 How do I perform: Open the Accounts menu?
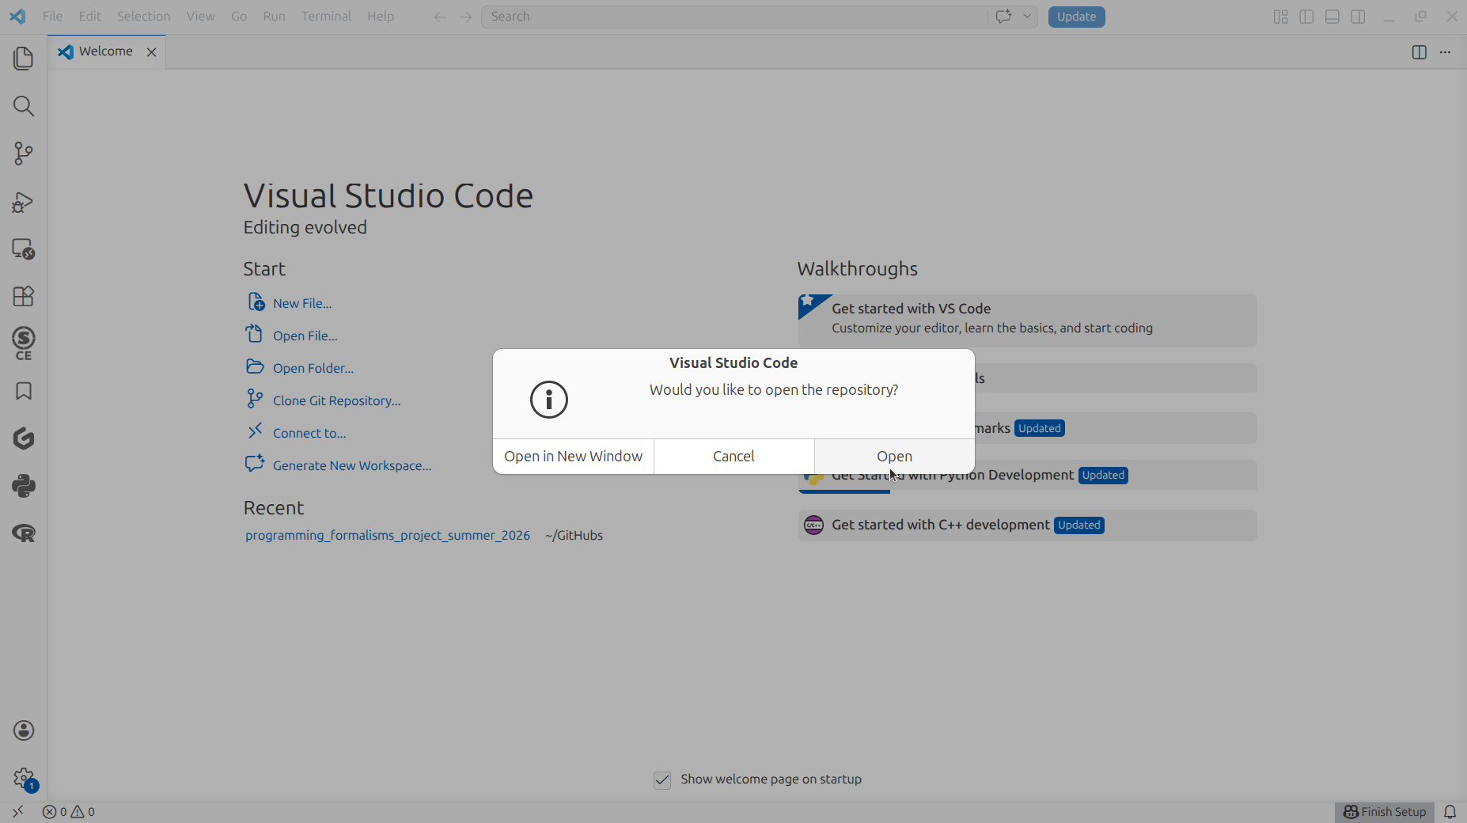coord(24,730)
